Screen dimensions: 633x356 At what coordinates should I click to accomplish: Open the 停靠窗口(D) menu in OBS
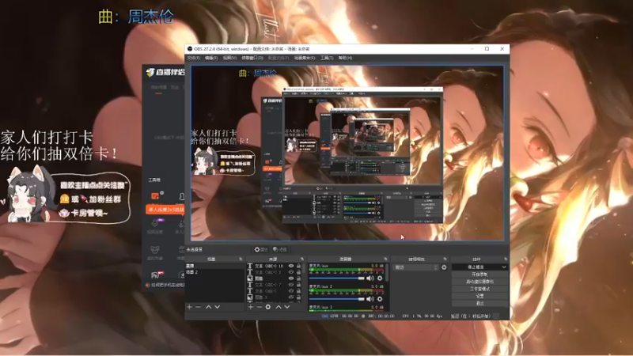tap(252, 58)
